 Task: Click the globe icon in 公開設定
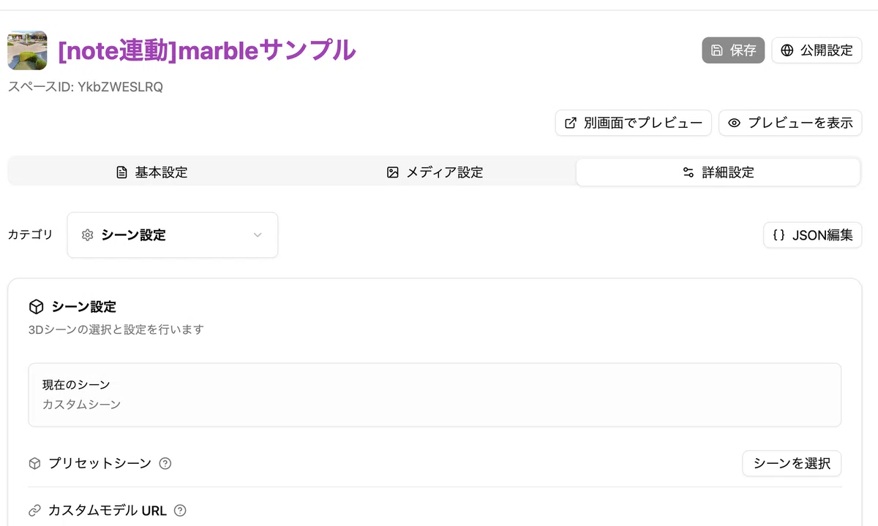(787, 50)
